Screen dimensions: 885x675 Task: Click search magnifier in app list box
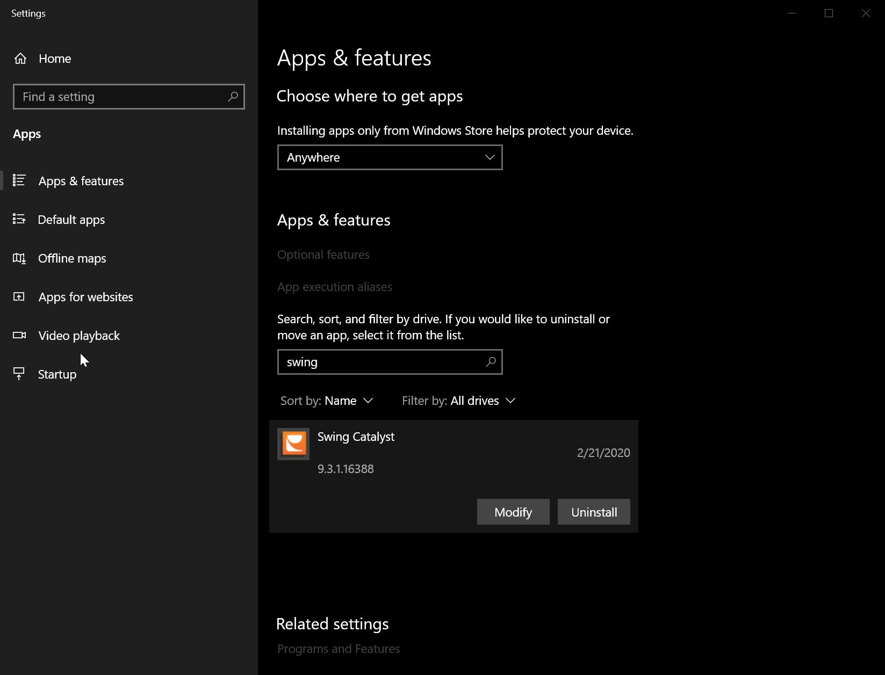point(491,362)
